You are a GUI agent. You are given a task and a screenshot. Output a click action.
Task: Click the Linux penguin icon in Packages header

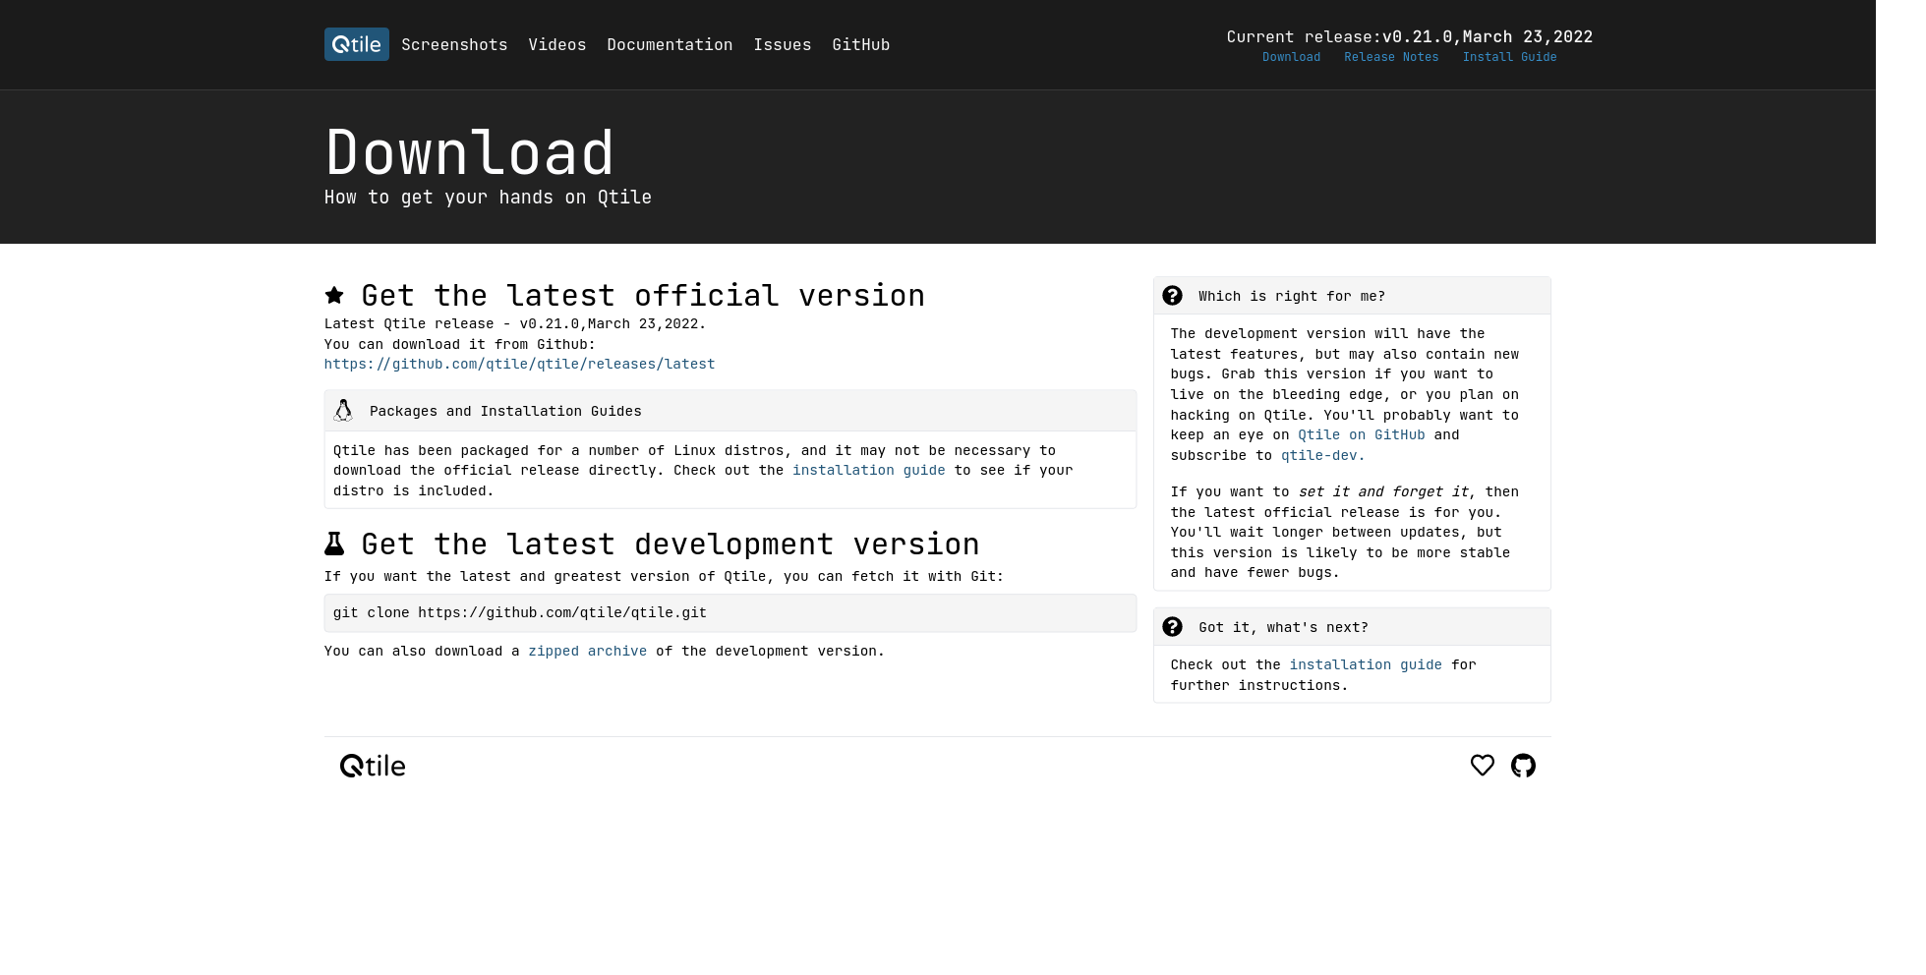click(343, 410)
